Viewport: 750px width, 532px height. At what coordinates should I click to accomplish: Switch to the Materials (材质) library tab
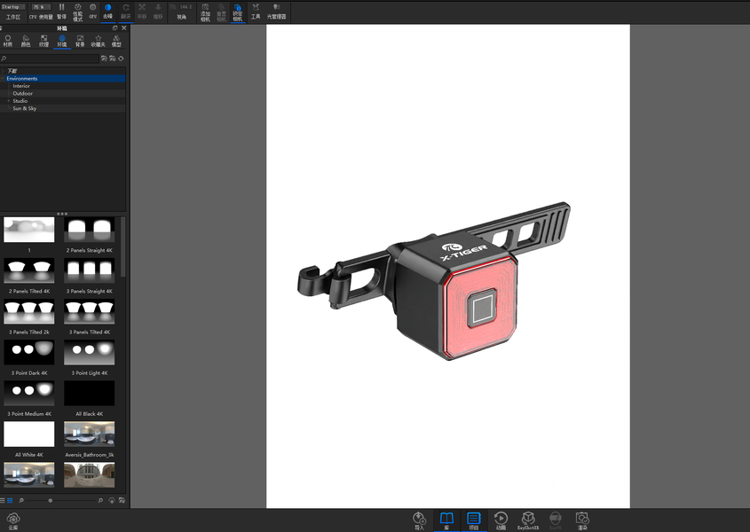point(8,41)
